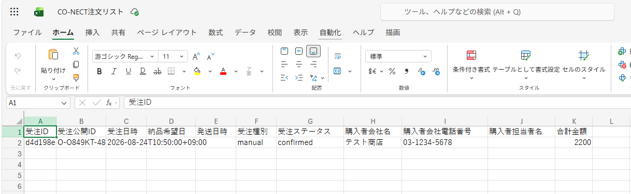Click the 条件付き書式 icon

(471, 55)
